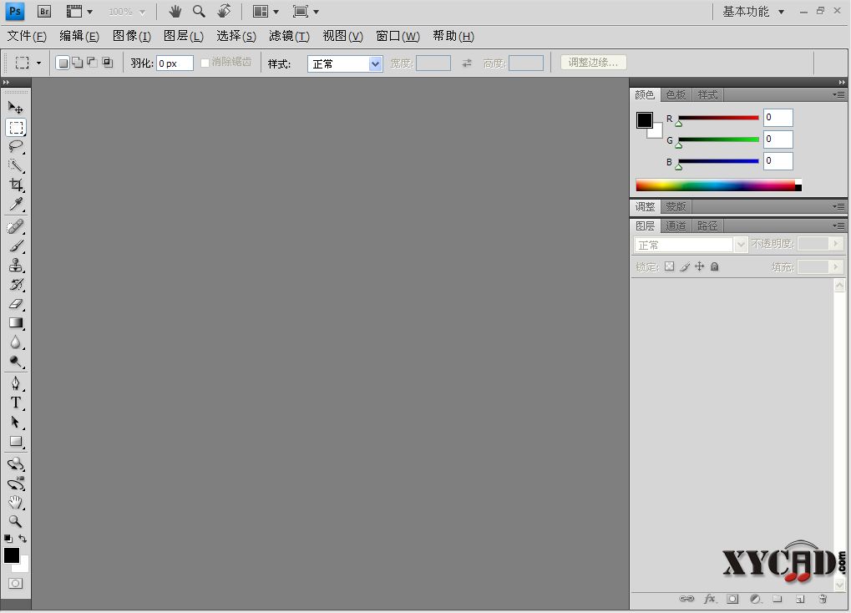Select the Move tool
The image size is (851, 613).
coord(16,108)
